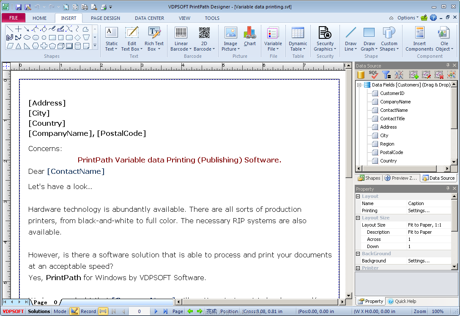Viewport: 460px width, 316px height.
Task: Select the cross shape in Shapes gallery
Action: click(x=44, y=46)
